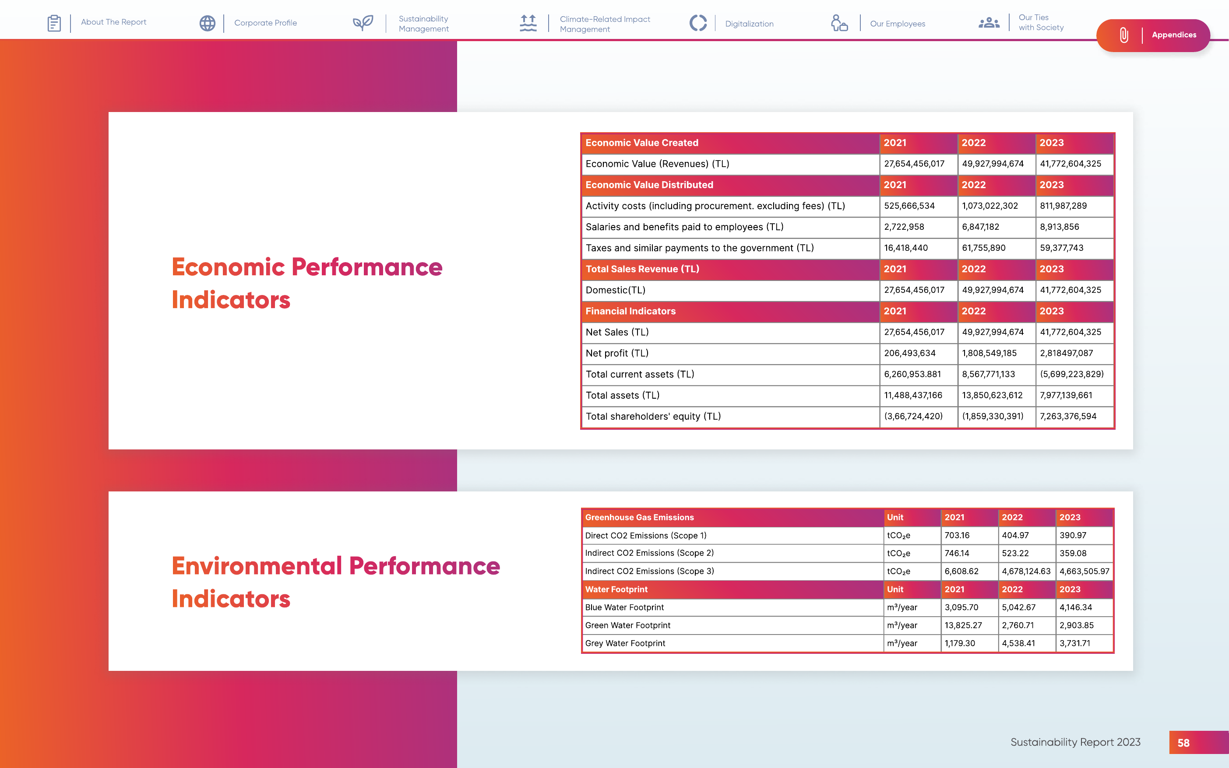Click the Water Footprint header
Screen dimensions: 1229x768
pyautogui.click(x=616, y=589)
